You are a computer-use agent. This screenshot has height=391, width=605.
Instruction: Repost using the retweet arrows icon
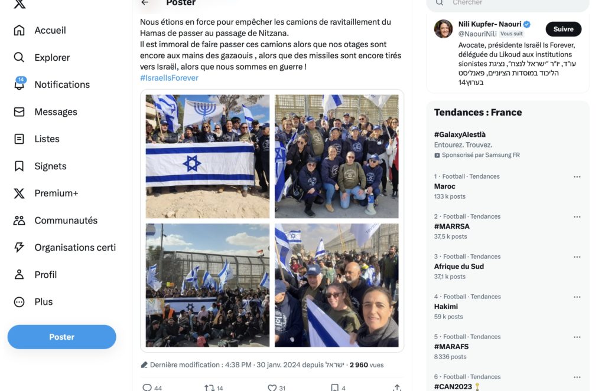(x=209, y=387)
